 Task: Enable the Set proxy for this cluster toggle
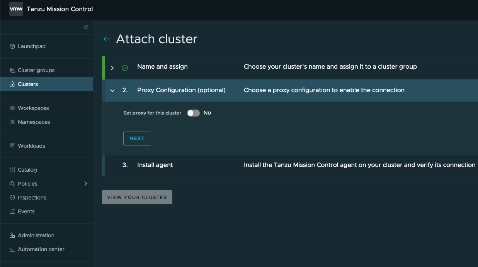[x=193, y=113]
